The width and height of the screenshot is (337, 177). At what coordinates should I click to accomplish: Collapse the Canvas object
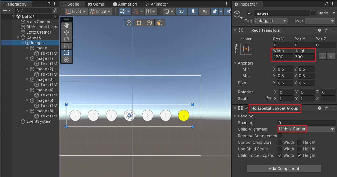[x=18, y=37]
